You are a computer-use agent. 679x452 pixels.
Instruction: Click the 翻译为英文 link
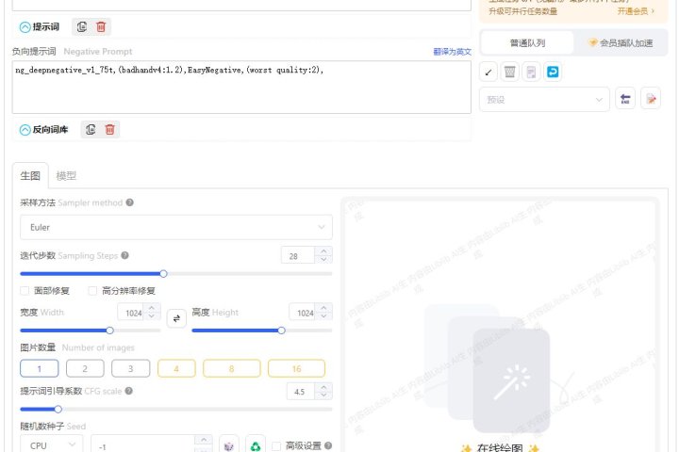pyautogui.click(x=452, y=52)
